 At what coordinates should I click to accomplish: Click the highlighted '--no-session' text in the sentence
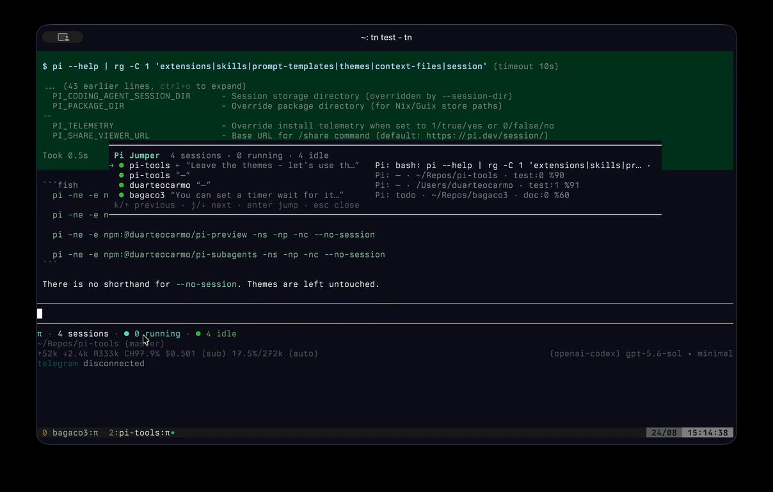tap(206, 284)
